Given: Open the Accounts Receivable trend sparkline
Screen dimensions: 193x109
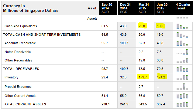Looking at the screenshot, I should click(x=182, y=43).
